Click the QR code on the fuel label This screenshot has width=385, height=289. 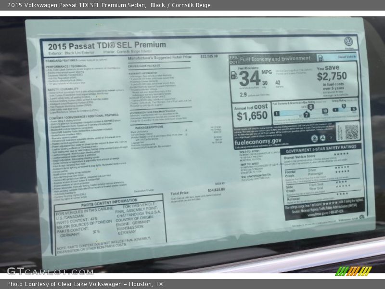click(x=351, y=131)
